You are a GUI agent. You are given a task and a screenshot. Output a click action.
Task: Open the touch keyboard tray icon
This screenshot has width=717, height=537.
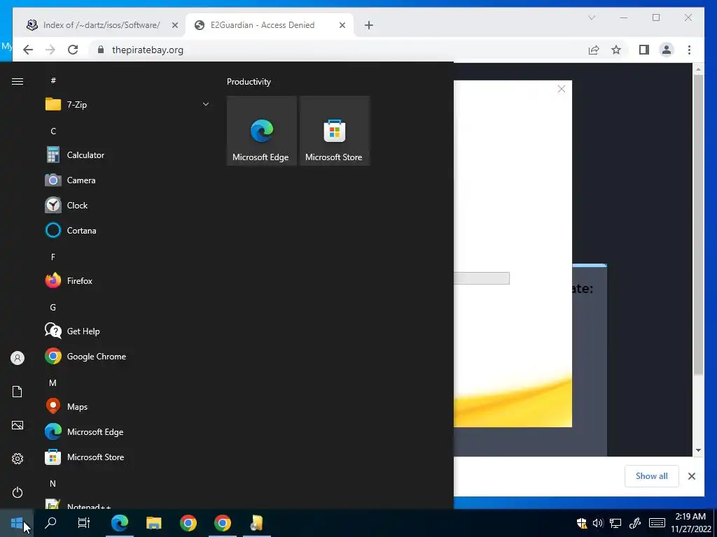point(657,522)
